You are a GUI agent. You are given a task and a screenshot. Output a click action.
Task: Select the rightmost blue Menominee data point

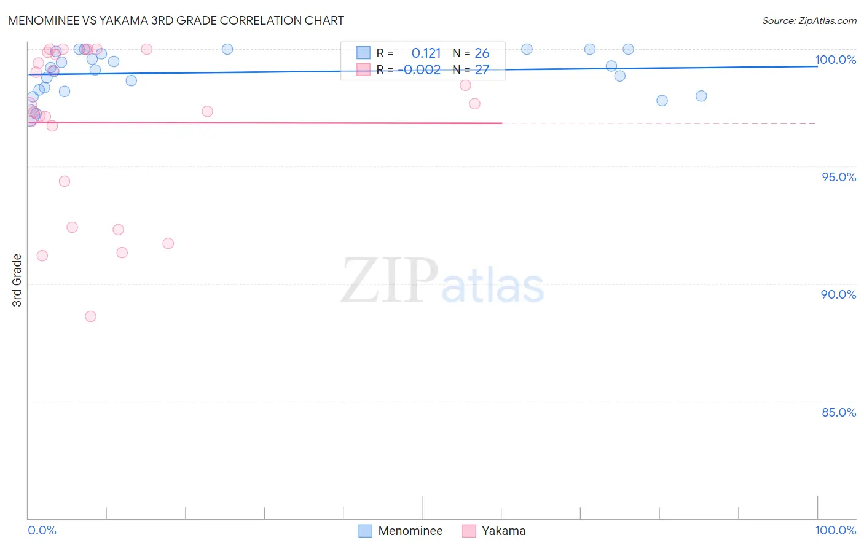pos(701,96)
